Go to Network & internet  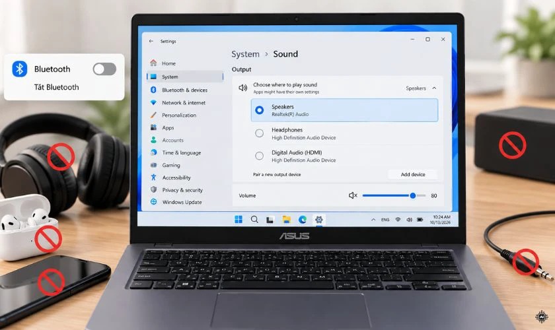[x=184, y=103]
